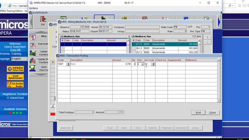Viewport: 249px width, 140px height.
Task: Click the browser home icon
Action: pos(240,5)
